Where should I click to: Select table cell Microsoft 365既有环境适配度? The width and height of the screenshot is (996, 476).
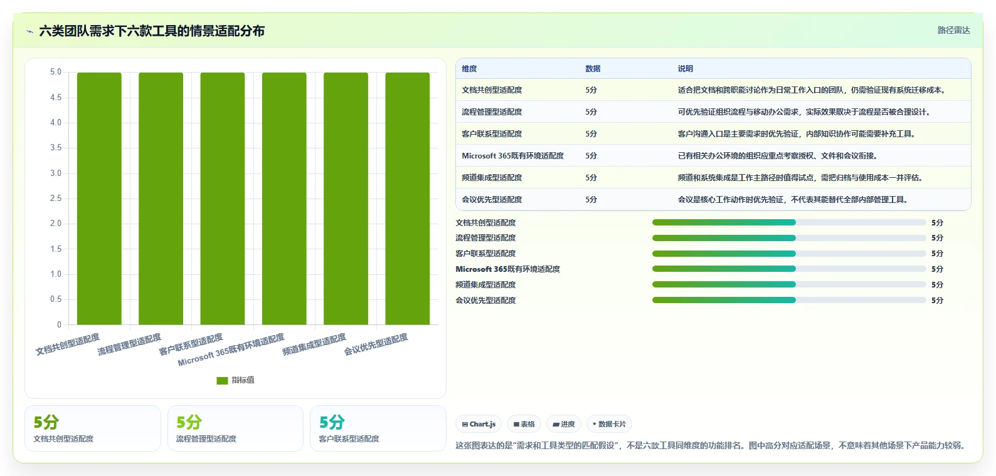(x=512, y=156)
